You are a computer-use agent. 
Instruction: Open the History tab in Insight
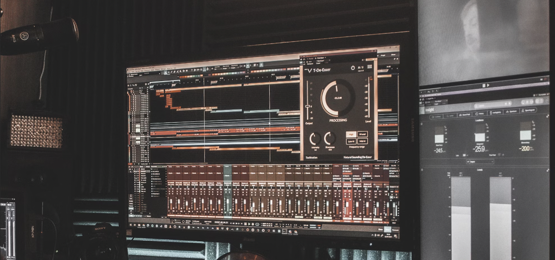click(x=480, y=114)
